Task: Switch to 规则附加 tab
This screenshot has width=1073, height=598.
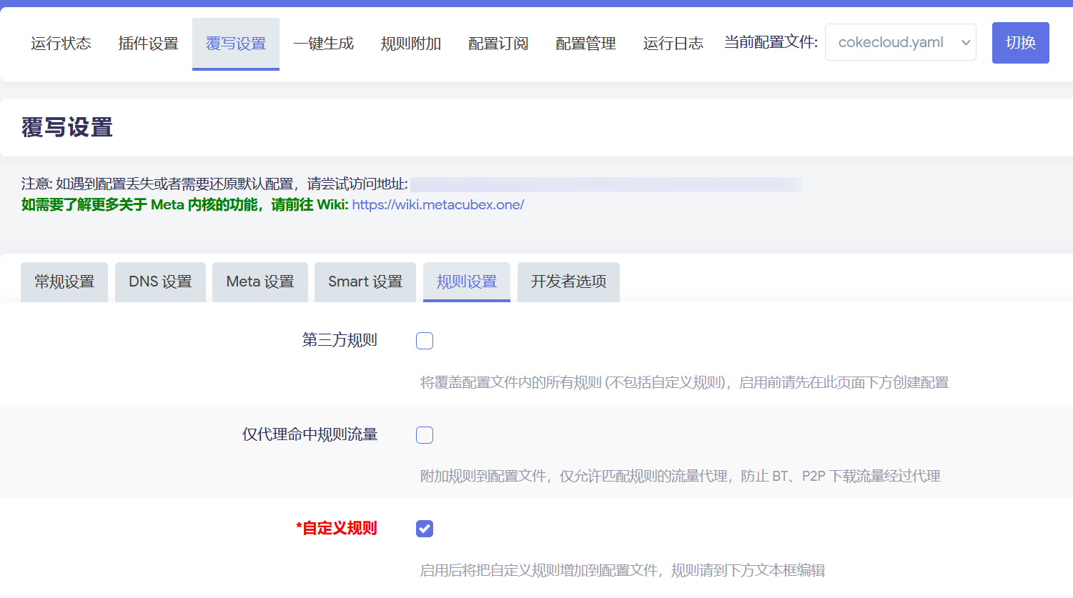Action: tap(410, 44)
